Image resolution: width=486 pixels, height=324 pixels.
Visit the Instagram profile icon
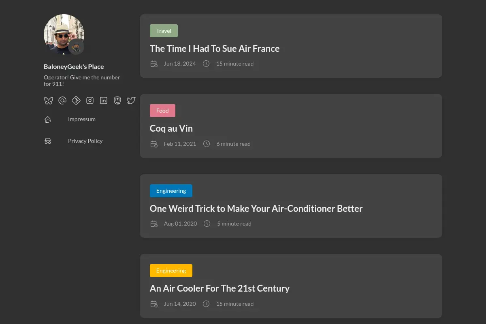(90, 100)
